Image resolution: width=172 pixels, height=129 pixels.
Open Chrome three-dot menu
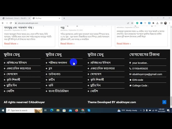(170, 23)
